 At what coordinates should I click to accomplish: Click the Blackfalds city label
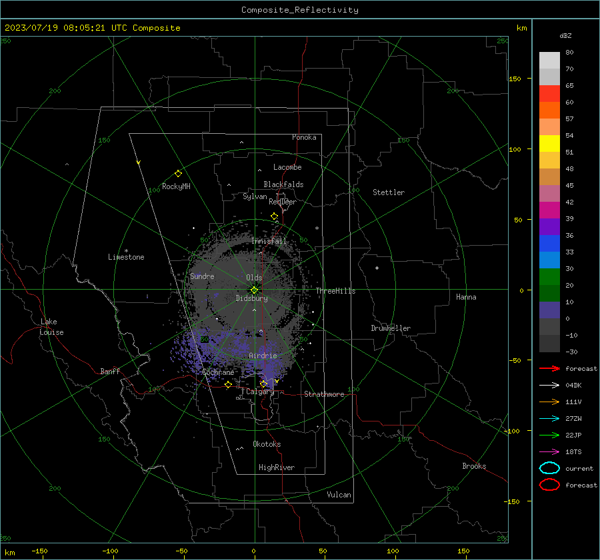point(283,184)
